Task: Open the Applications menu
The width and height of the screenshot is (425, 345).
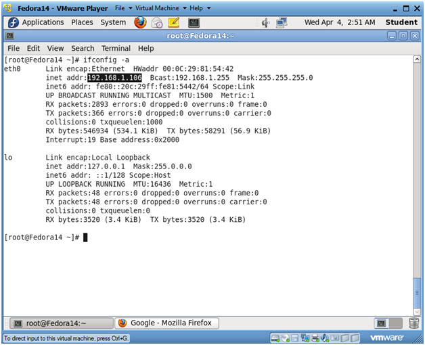Action: pos(43,22)
